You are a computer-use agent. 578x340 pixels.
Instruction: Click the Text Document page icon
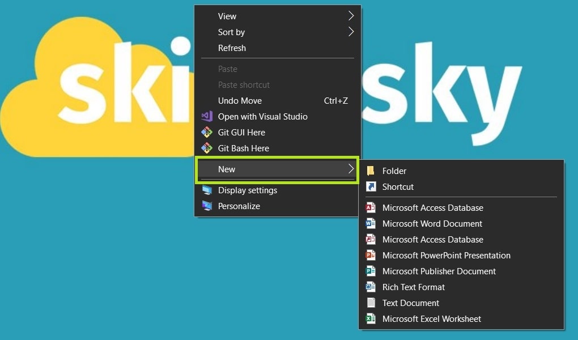pos(371,303)
